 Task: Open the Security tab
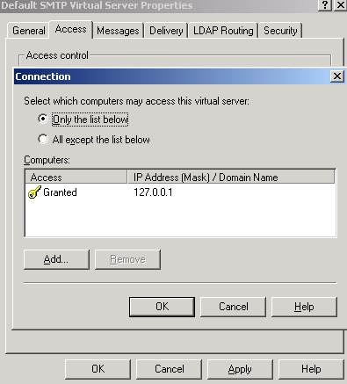[280, 31]
